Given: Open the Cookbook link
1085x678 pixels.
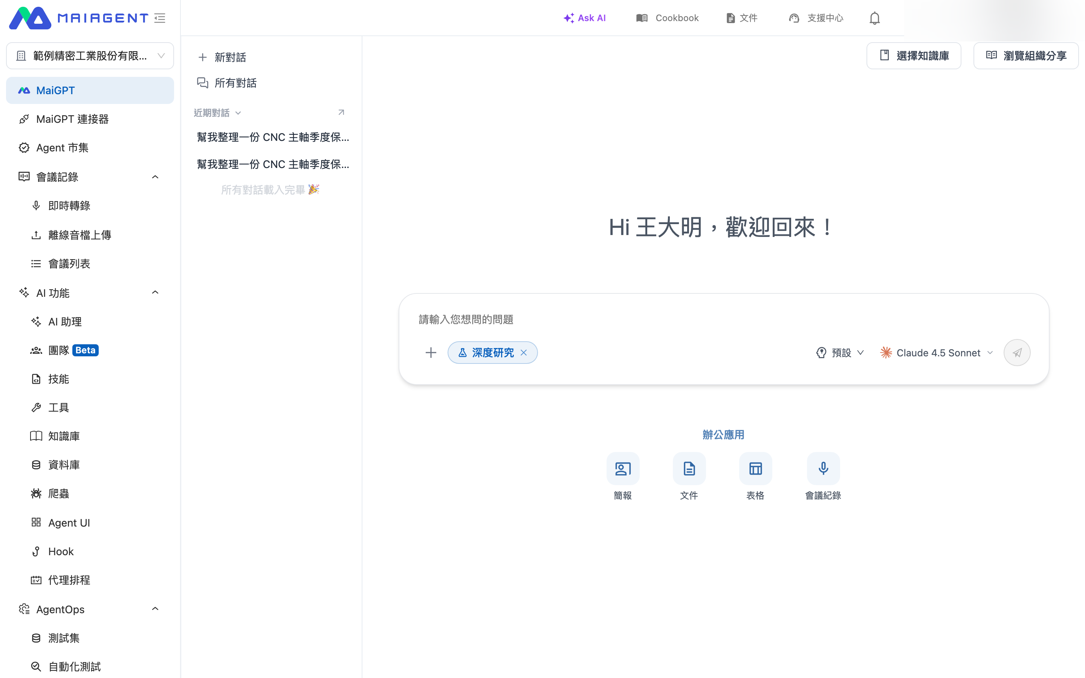Looking at the screenshot, I should coord(667,18).
